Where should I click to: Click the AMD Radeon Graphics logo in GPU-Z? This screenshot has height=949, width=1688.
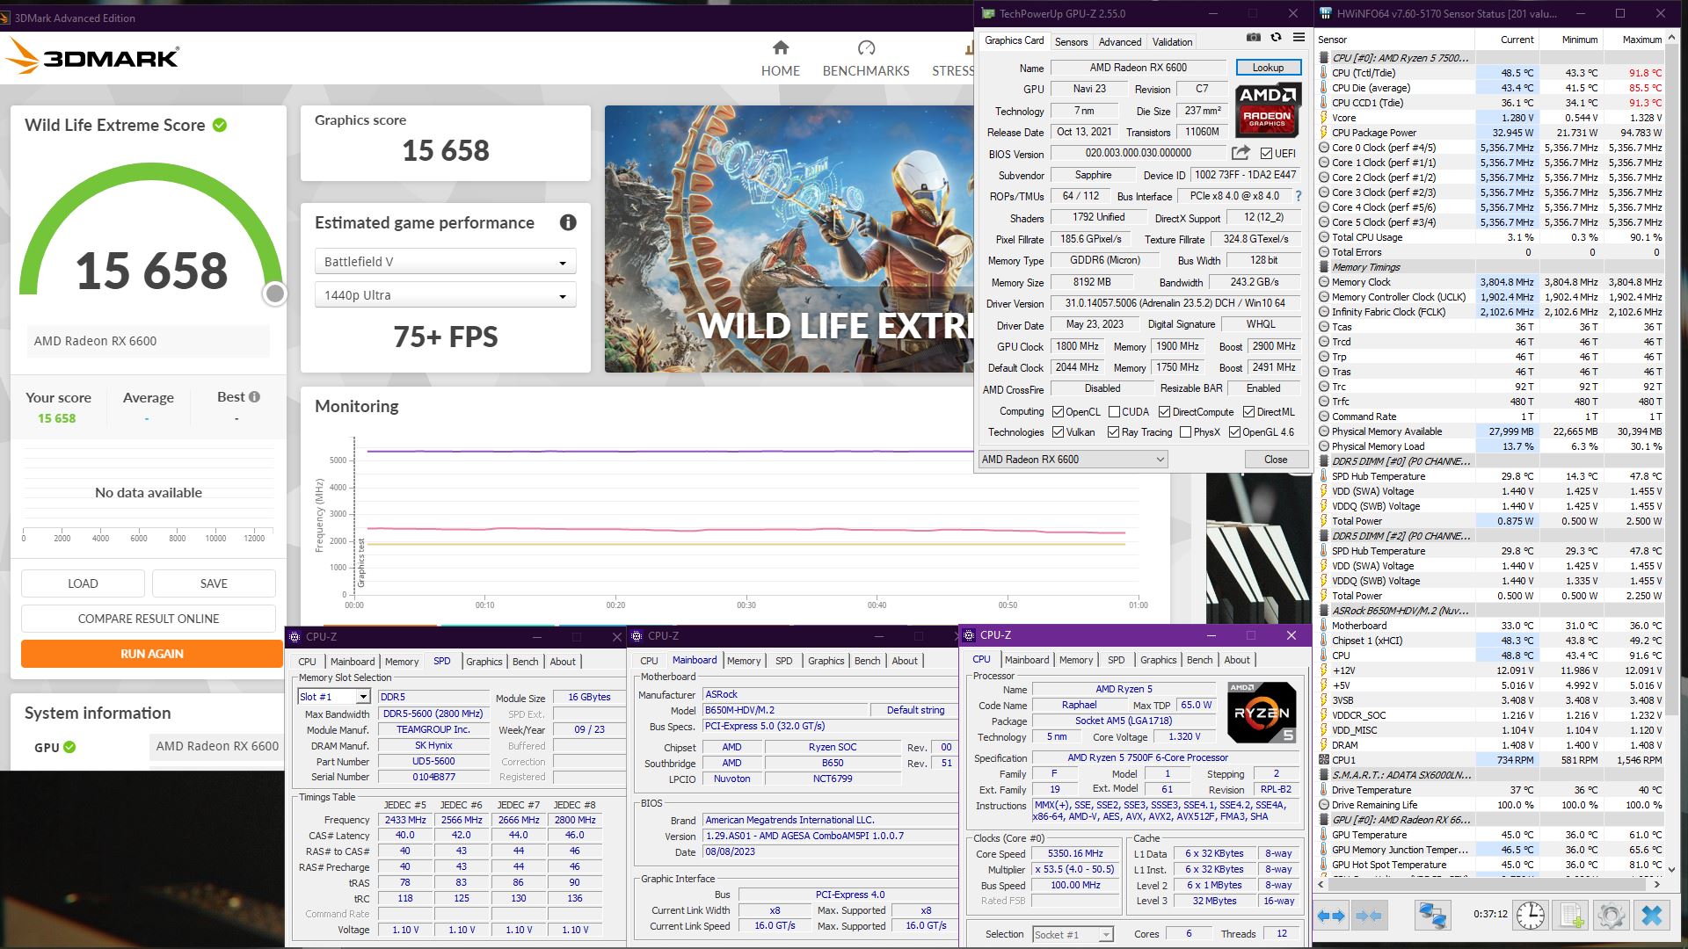1267,109
